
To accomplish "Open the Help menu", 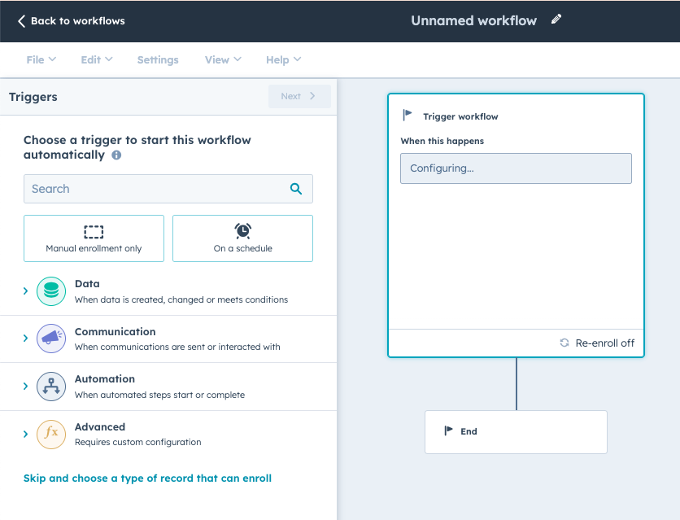I will (282, 59).
